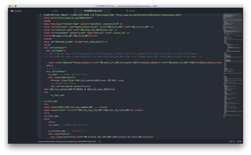Click the title [##_page_title_##] line
The height and width of the screenshot is (155, 251).
coord(71,36)
